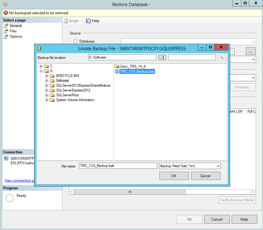This screenshot has width=263, height=230.
Task: Collapse the E: drive node
Action: [41, 71]
